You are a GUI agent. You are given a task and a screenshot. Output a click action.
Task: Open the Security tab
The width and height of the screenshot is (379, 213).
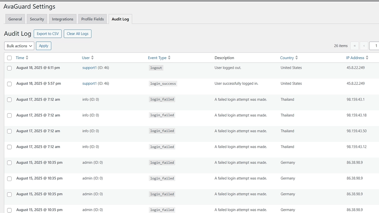(37, 19)
